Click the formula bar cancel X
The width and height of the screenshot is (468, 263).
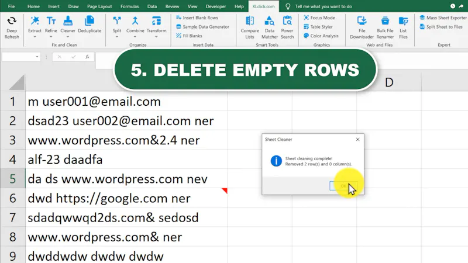pyautogui.click(x=60, y=57)
